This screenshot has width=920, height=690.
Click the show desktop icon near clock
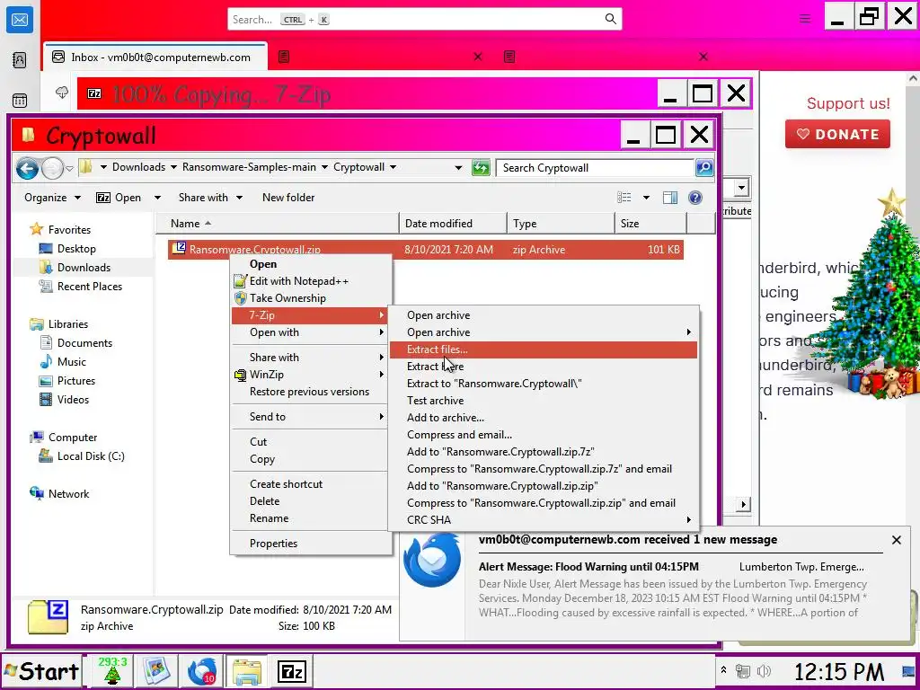[908, 671]
